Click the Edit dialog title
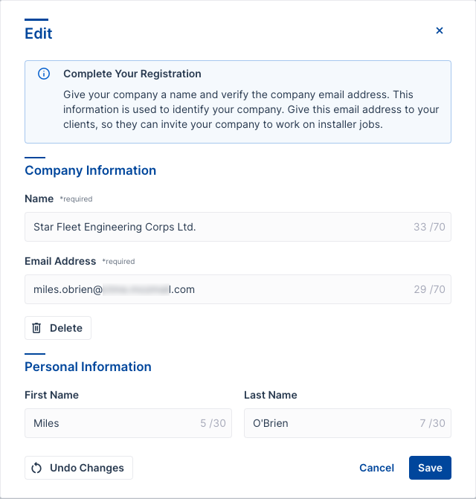Image resolution: width=476 pixels, height=499 pixels. pos(39,33)
